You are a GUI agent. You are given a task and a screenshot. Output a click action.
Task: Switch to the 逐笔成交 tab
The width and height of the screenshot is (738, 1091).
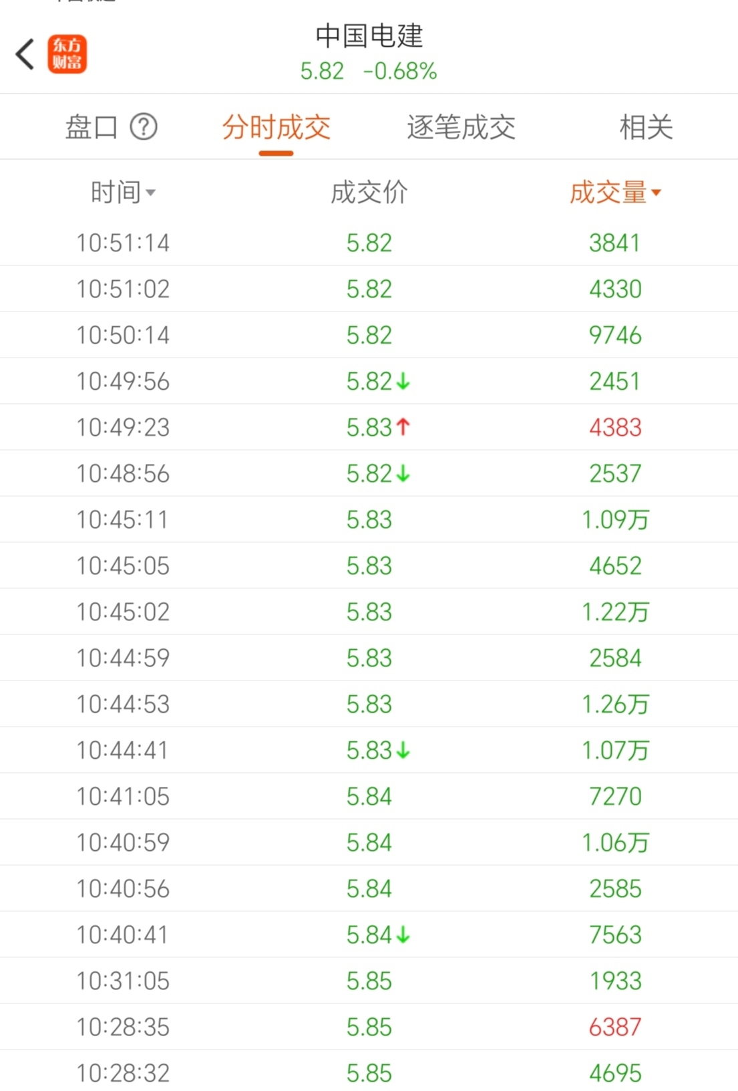[461, 127]
